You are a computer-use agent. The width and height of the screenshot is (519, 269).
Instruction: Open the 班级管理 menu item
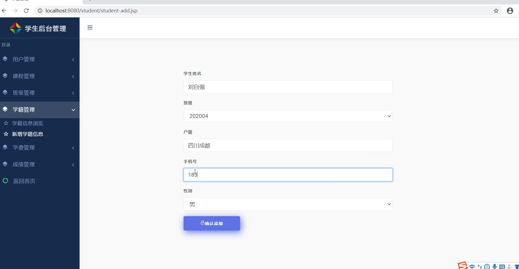pos(40,93)
